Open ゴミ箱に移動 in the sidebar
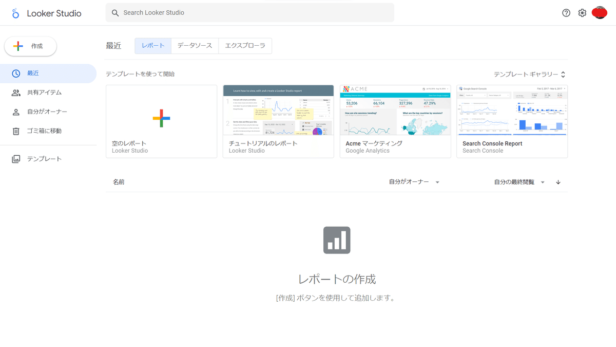The width and height of the screenshot is (616, 347). [48, 131]
